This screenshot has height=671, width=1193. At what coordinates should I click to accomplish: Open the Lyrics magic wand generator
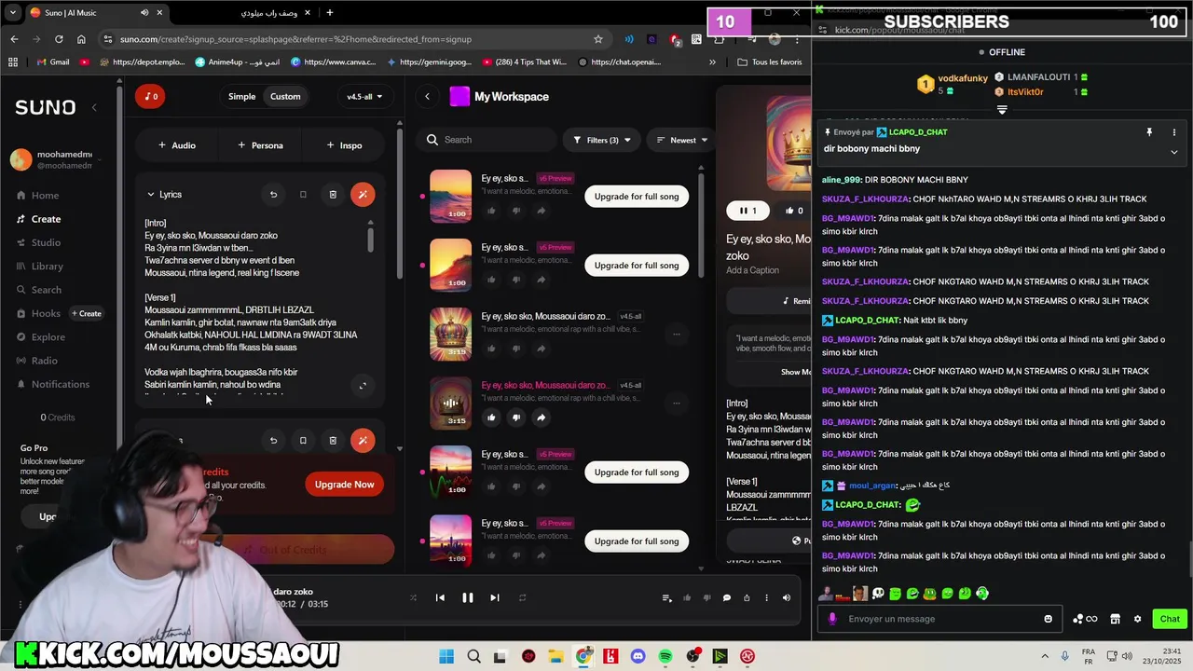tap(363, 195)
